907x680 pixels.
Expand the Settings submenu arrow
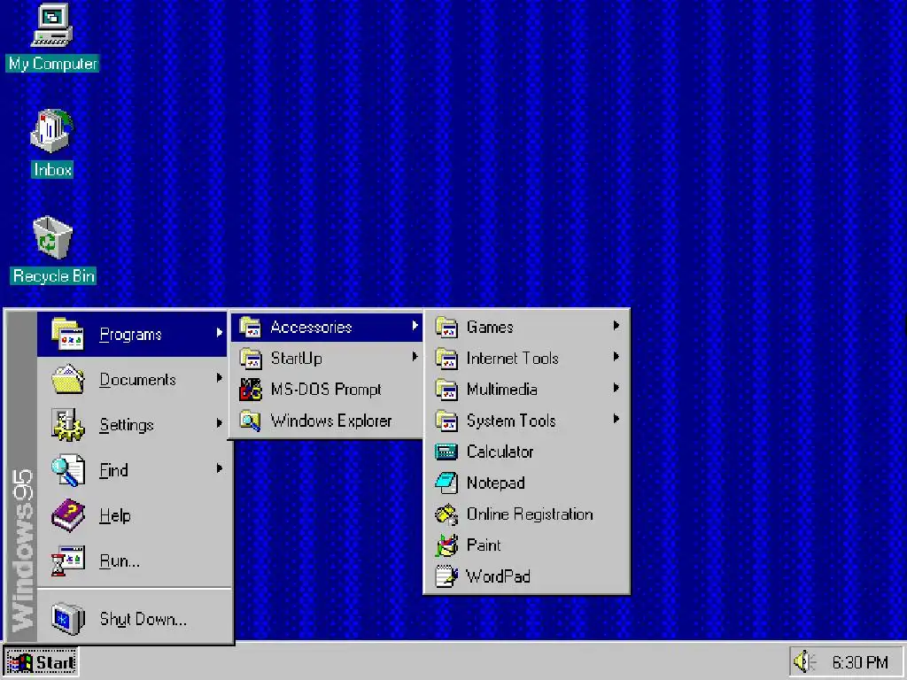pyautogui.click(x=220, y=422)
